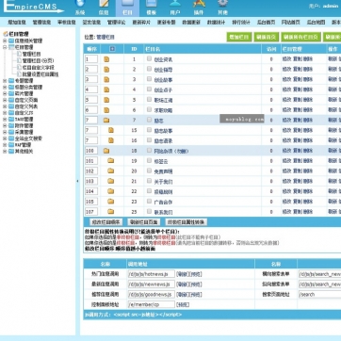Click the green 增加栏目 button

[x=239, y=37]
